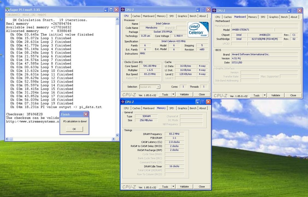The width and height of the screenshot is (308, 197).
Task: Click the right arrow of Super PI's horizontal scrollbar
Action: (113, 139)
